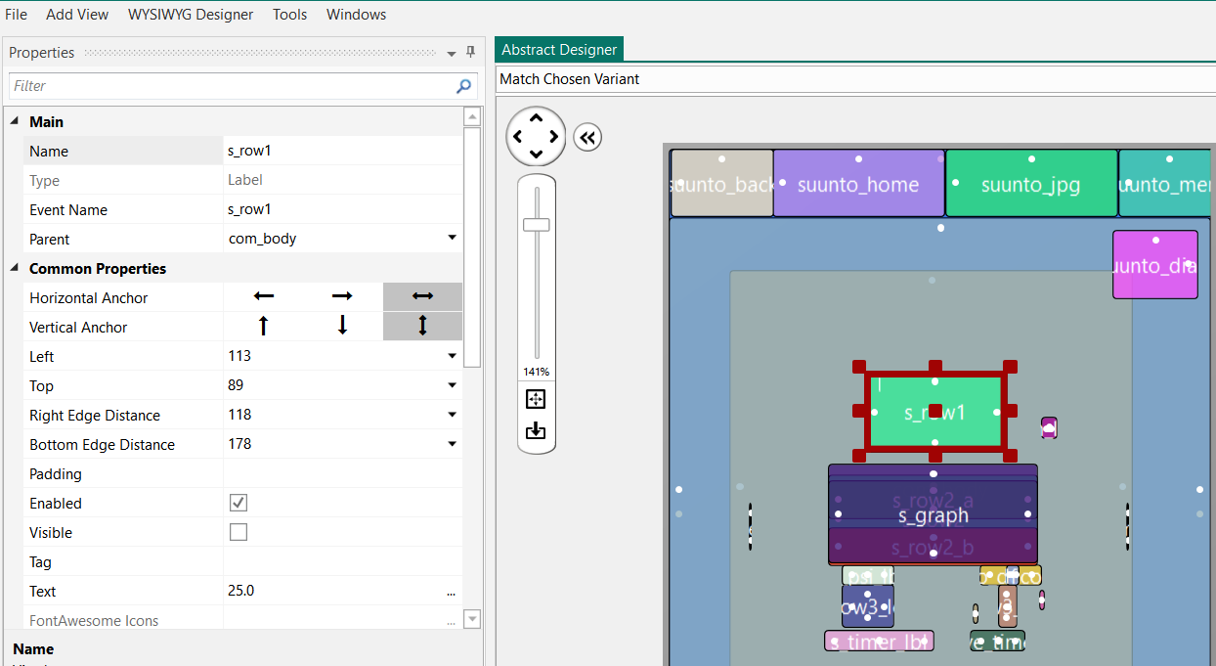Screen dimensions: 1216x666
Task: Collapse the Main section
Action: [14, 121]
